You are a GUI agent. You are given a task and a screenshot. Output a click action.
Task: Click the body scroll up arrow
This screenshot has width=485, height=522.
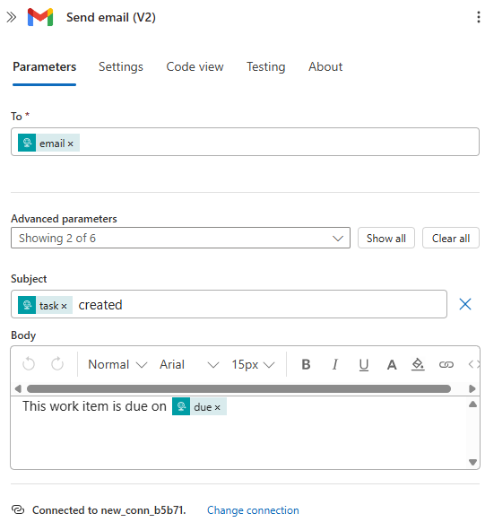pyautogui.click(x=472, y=405)
